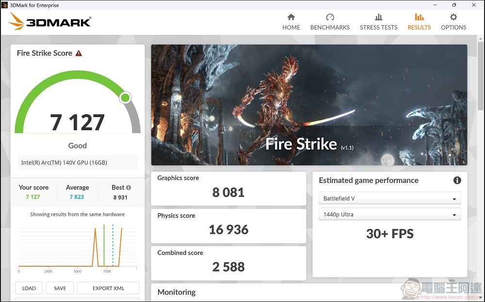Click Your score value 7 127
This screenshot has width=485, height=302.
click(33, 197)
